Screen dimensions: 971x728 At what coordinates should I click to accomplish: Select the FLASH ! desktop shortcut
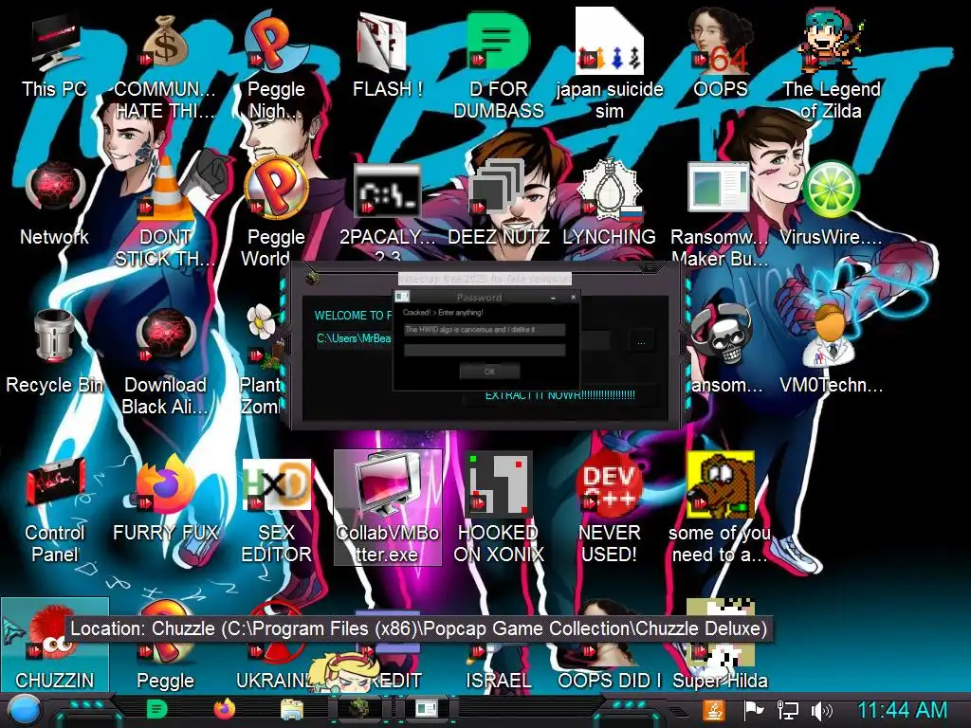388,56
